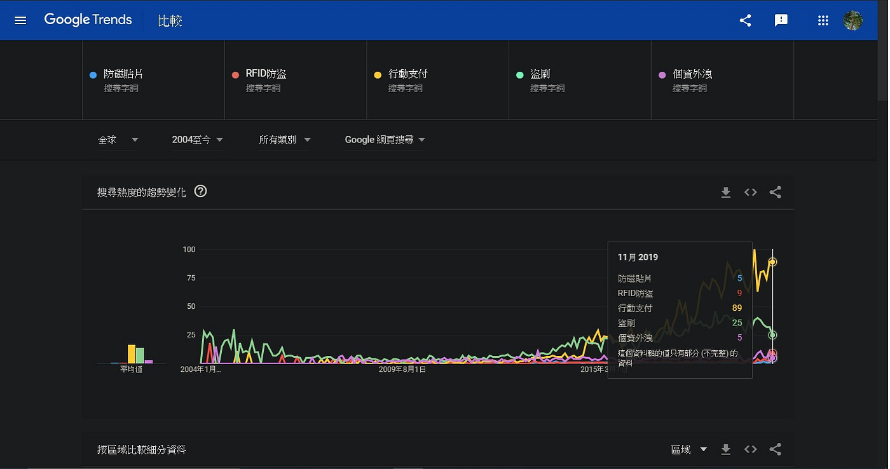Click the 按區域比較細分資料 heading
The image size is (890, 469).
(142, 449)
